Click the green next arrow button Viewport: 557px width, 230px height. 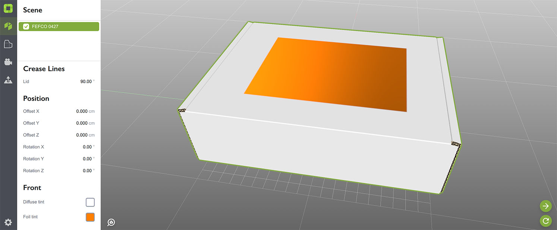tap(545, 206)
